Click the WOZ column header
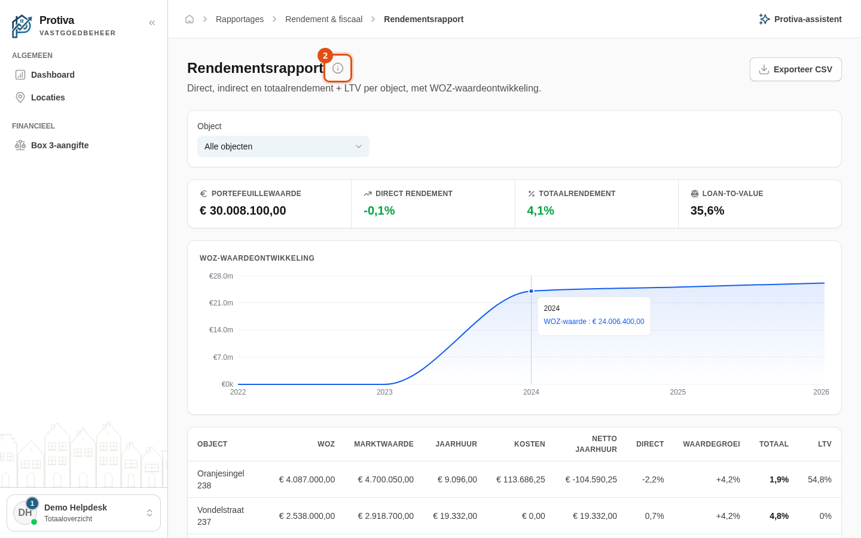 (326, 444)
